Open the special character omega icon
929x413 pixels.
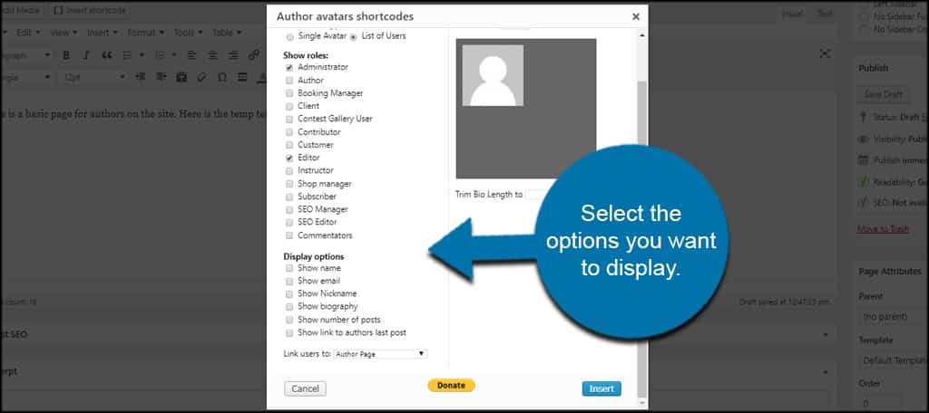pyautogui.click(x=222, y=77)
